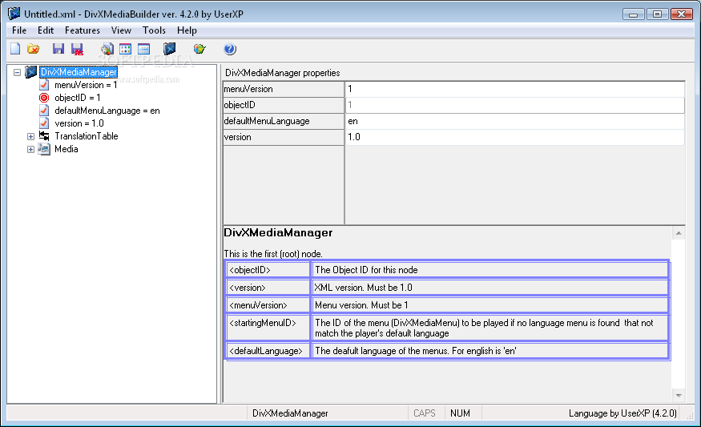Save the project with the floppy disk icon
Screen dimensions: 701x427
click(x=58, y=49)
